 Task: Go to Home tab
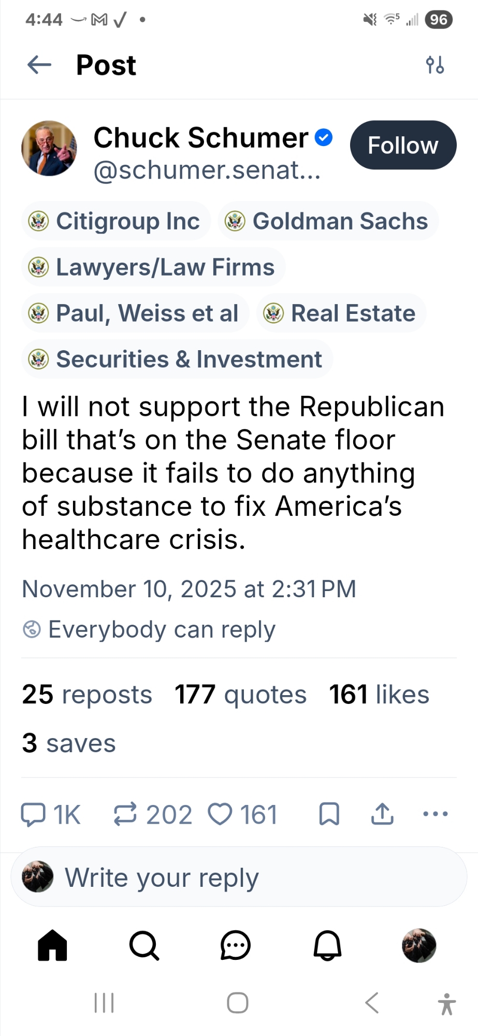click(x=52, y=945)
